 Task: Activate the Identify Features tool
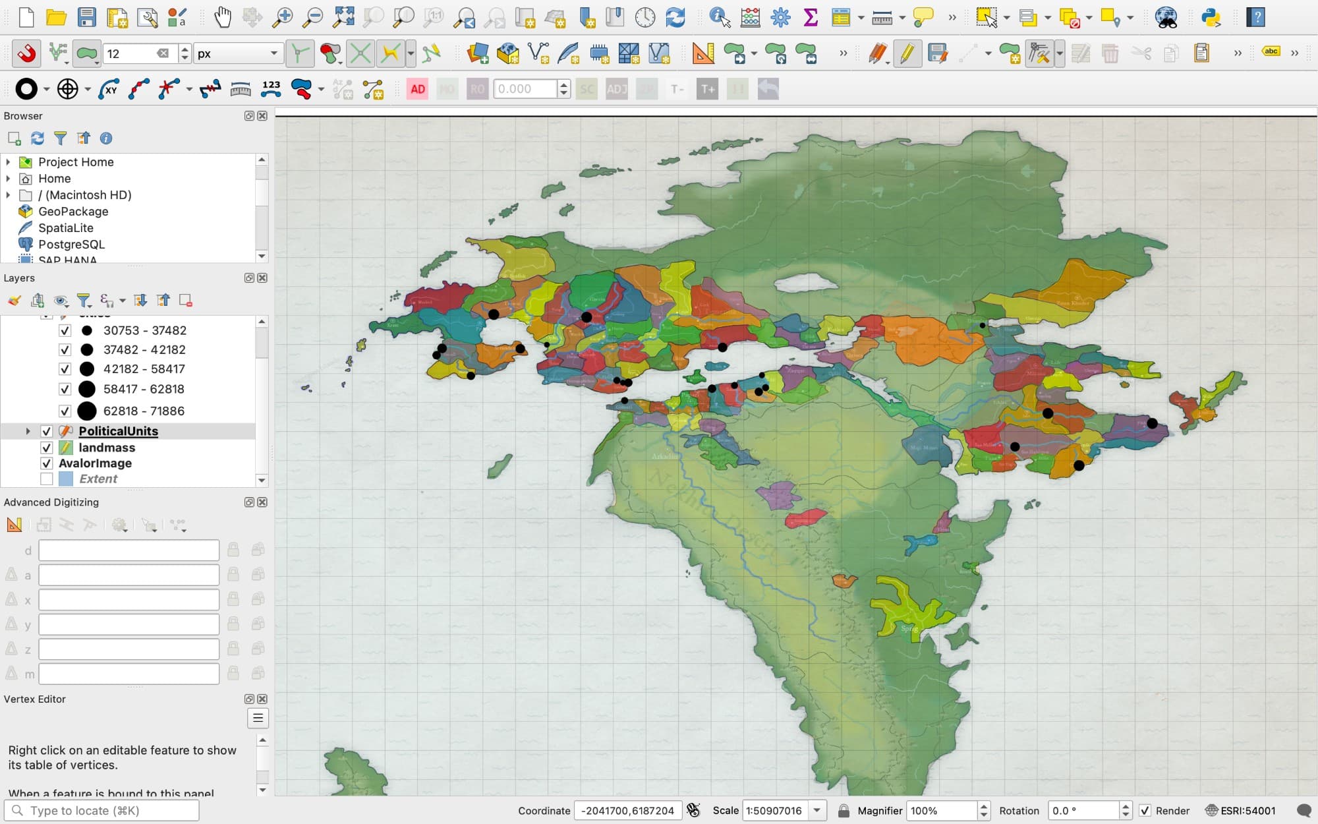point(718,18)
